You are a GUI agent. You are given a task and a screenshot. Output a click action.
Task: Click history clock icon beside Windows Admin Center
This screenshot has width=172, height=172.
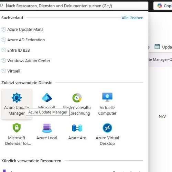(4, 61)
